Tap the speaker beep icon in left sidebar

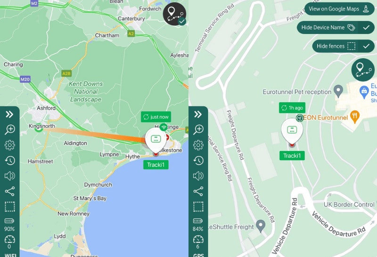tap(9, 176)
